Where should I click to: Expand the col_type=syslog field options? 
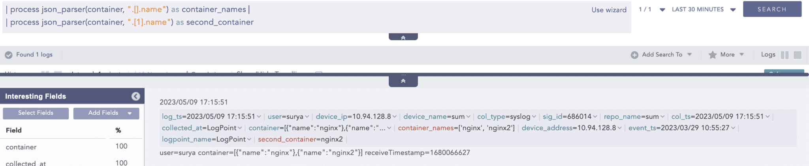[534, 117]
